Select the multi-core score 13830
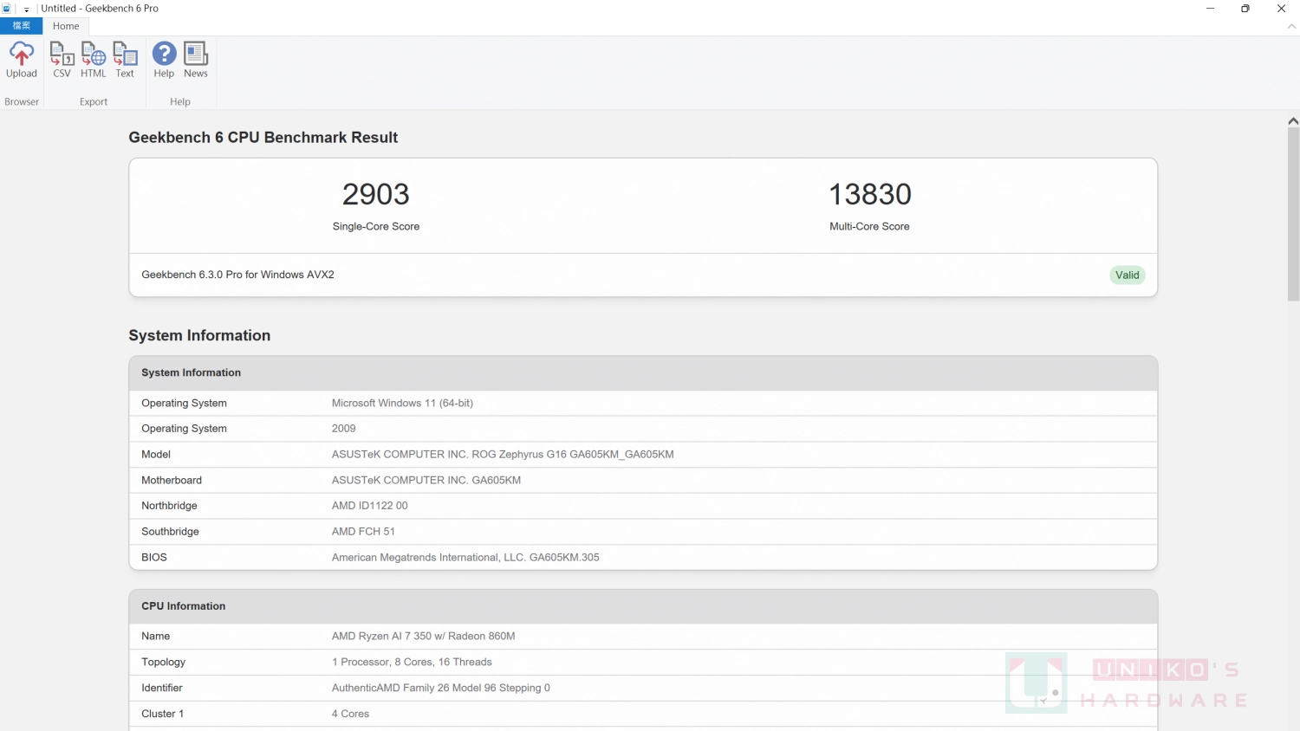The width and height of the screenshot is (1300, 731). 870,194
